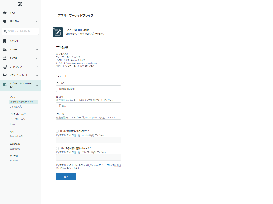Expand the チャネル sidebar chevron
This screenshot has height=204, width=273.
(37, 58)
